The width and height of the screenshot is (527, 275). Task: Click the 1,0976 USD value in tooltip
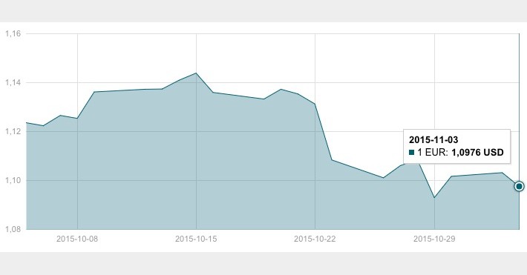(x=477, y=153)
